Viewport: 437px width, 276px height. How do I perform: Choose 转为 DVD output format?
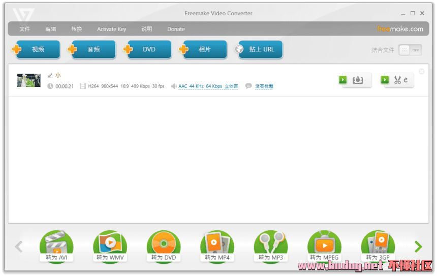pos(164,247)
